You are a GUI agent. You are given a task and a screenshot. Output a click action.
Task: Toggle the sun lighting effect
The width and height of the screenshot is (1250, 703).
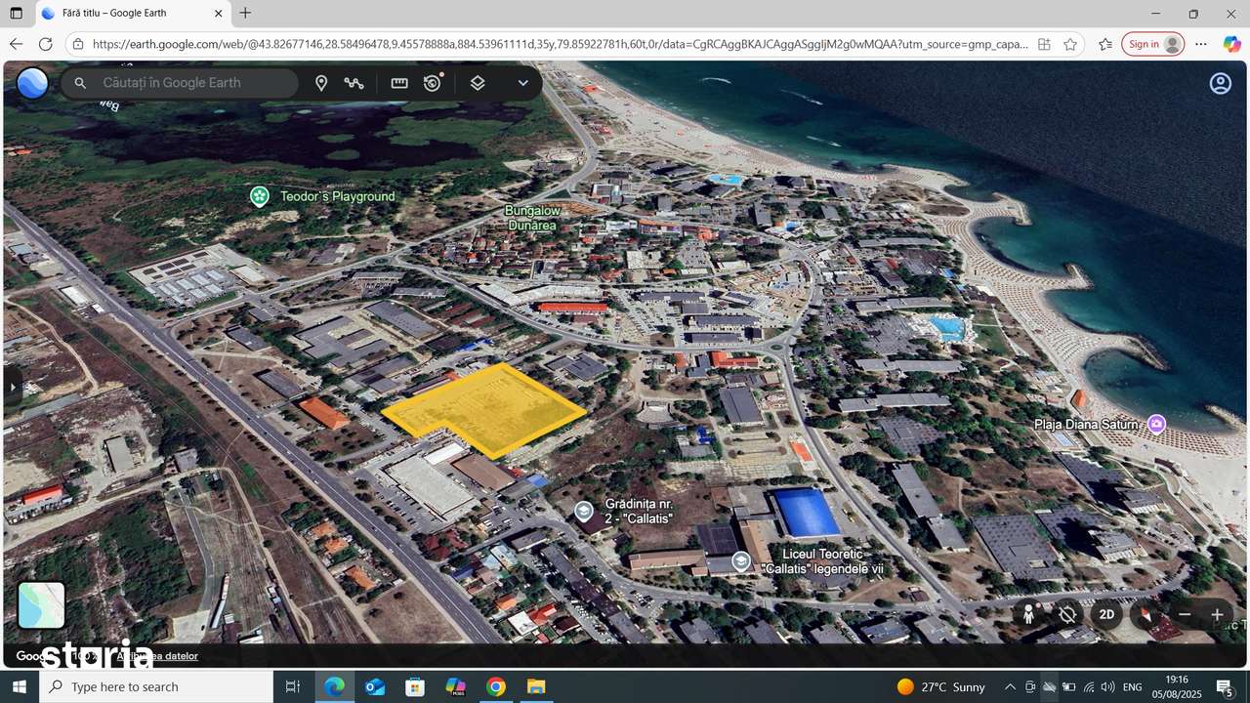1067,614
